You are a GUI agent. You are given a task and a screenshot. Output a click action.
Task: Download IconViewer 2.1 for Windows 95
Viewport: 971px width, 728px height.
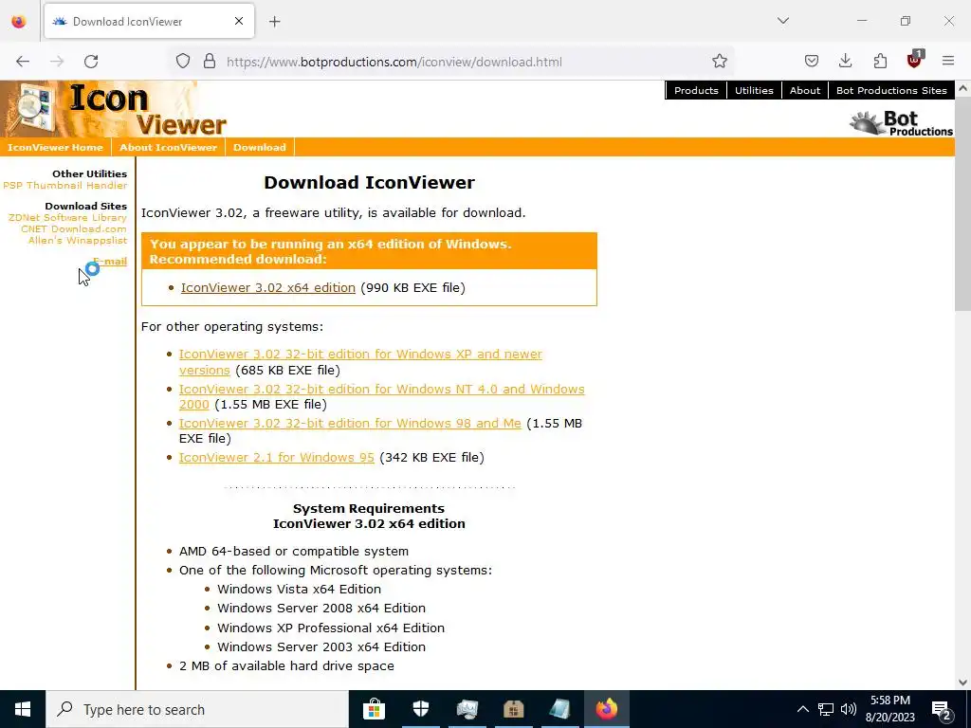tap(276, 458)
